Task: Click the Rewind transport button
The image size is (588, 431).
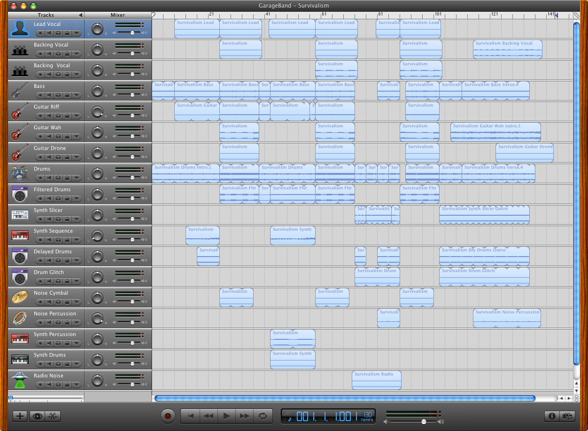Action: [x=209, y=416]
